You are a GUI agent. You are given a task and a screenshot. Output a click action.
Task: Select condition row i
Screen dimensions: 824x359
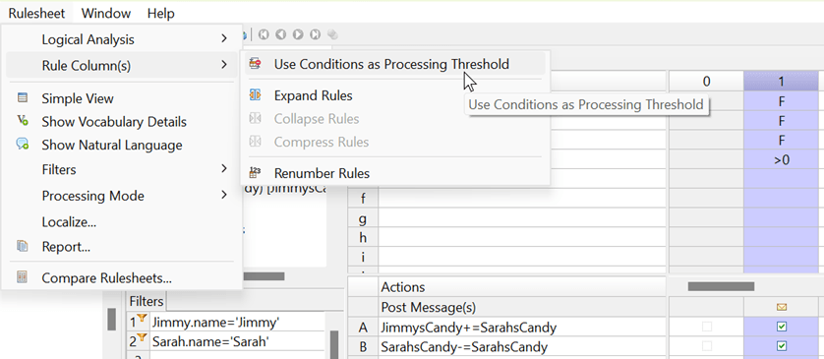(363, 257)
